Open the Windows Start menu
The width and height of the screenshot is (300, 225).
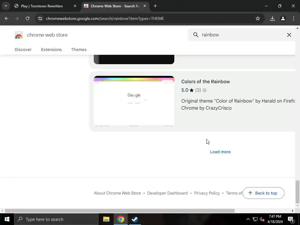pos(7,219)
